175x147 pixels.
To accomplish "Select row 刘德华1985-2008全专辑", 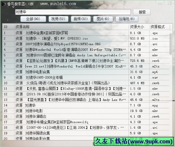I will coord(86,77).
